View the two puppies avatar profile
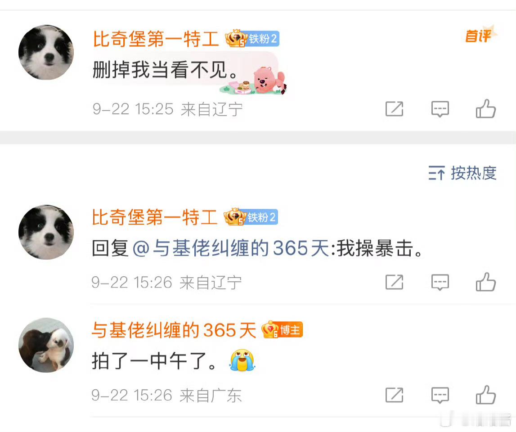Image resolution: width=516 pixels, height=432 pixels. pos(46,345)
